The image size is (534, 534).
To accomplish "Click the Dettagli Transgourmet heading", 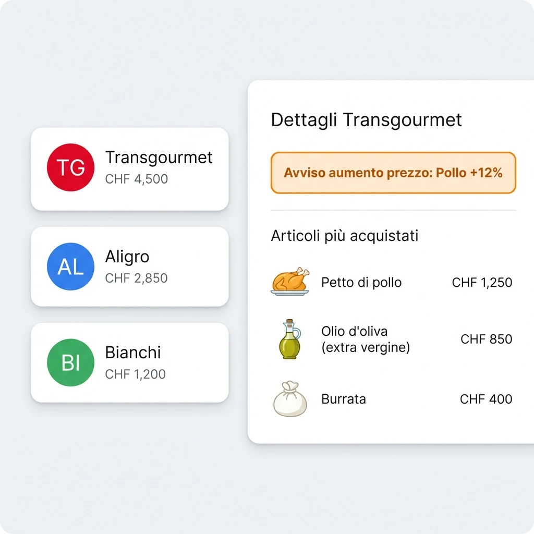I will 365,120.
